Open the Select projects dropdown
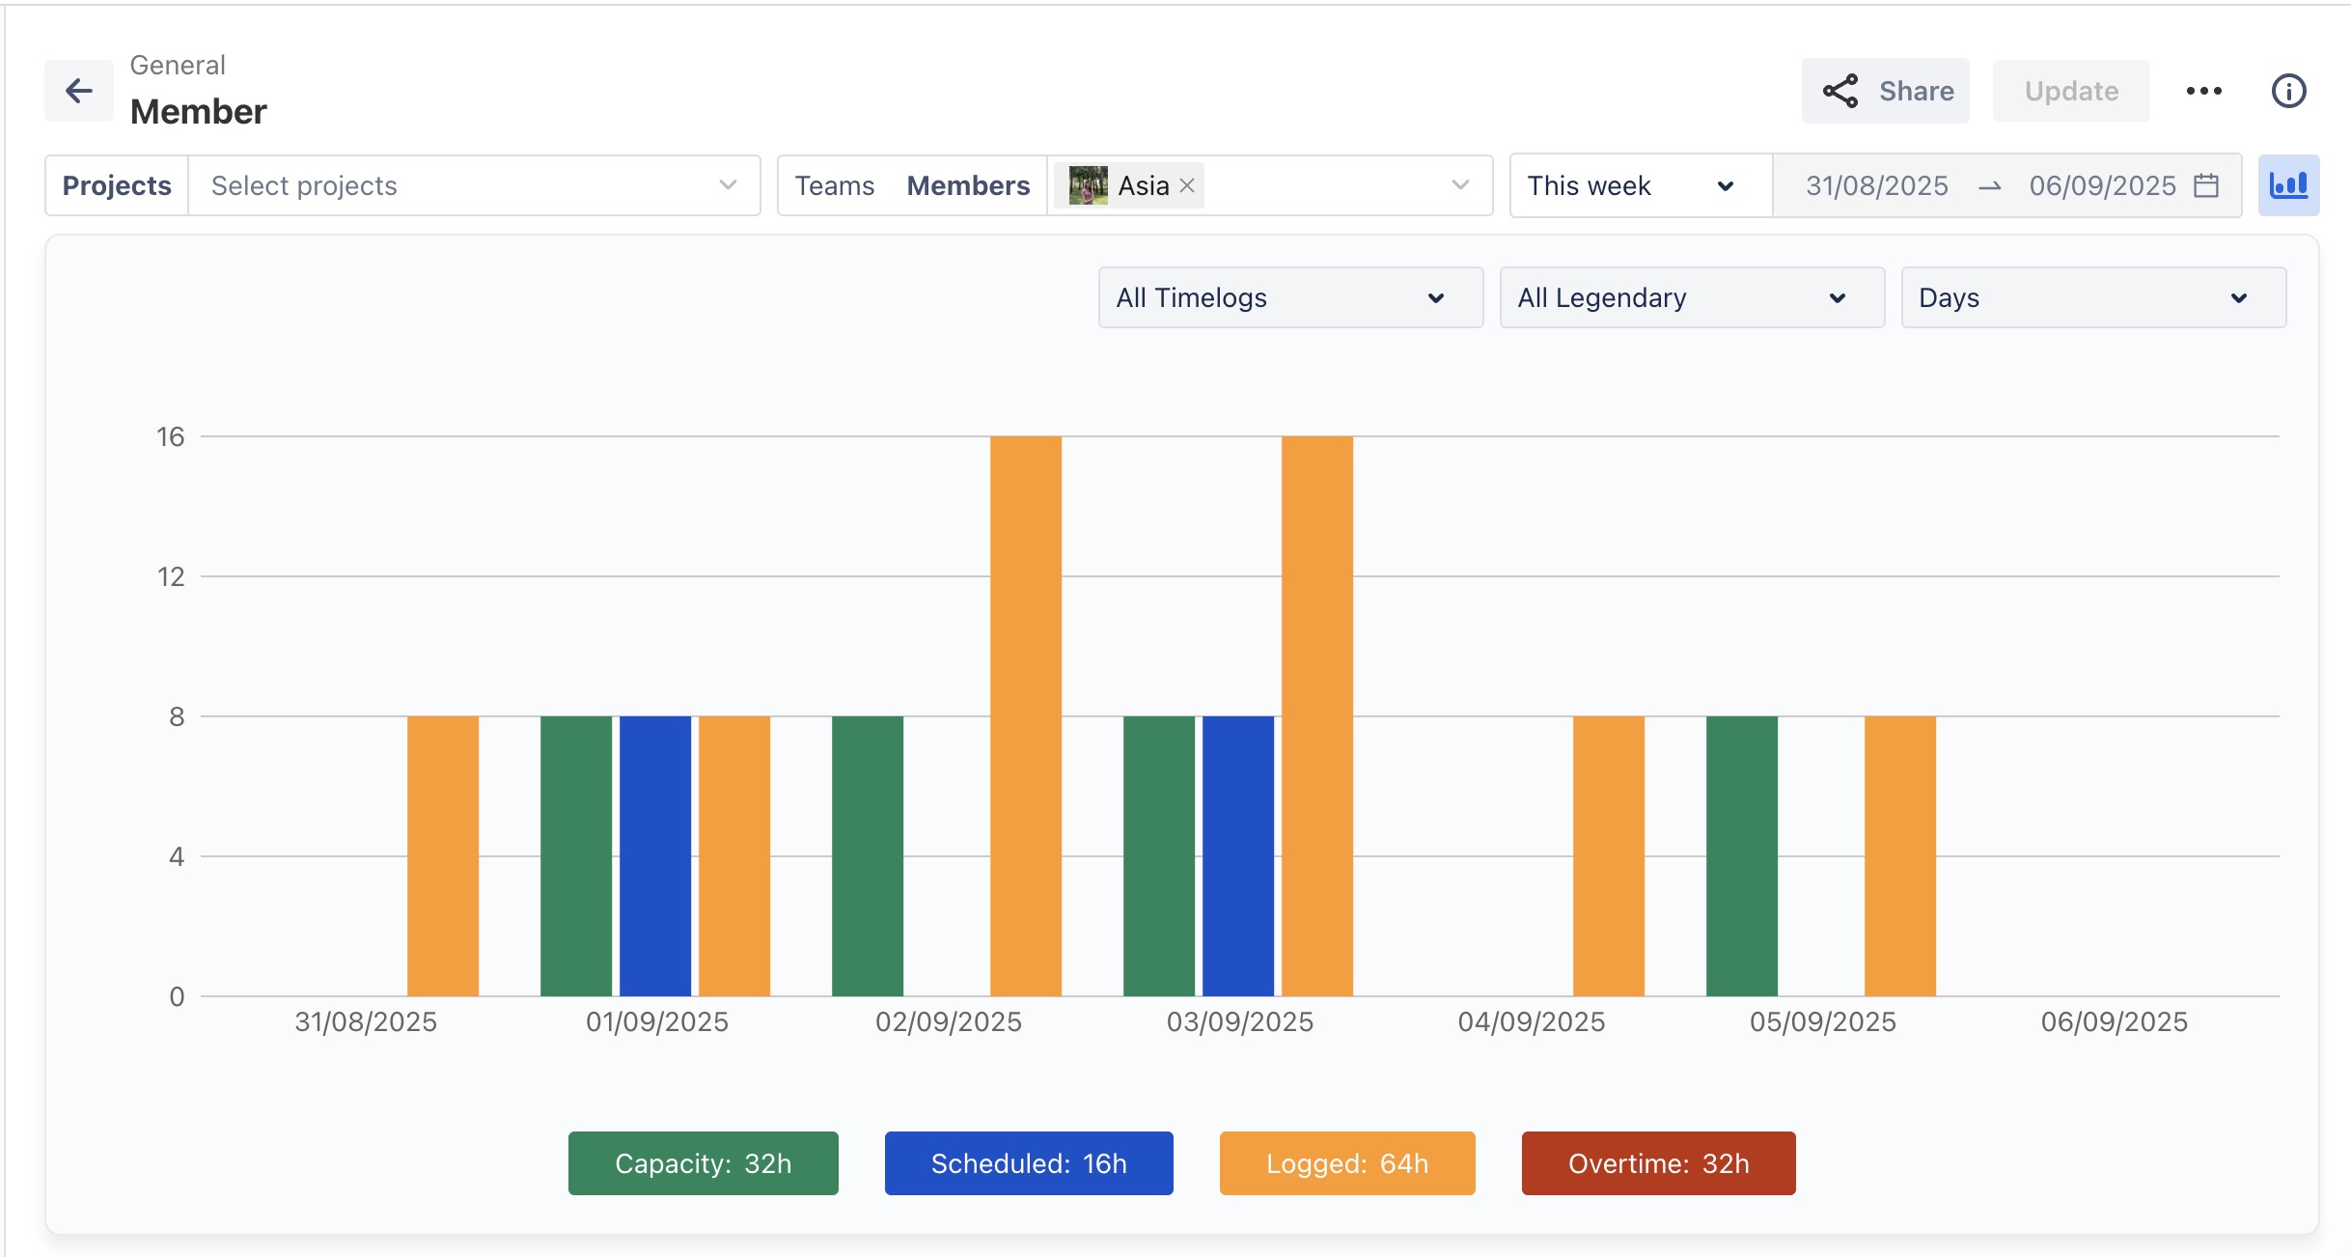 [x=473, y=185]
